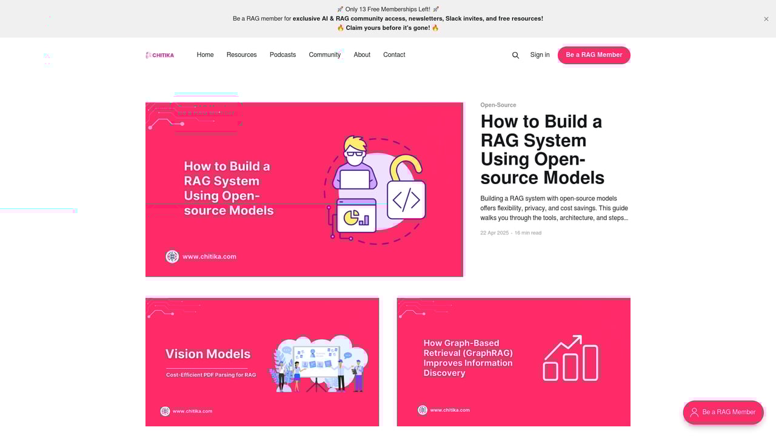Click the Claim yours before it's gone text
Image resolution: width=776 pixels, height=436 pixels.
(388, 28)
